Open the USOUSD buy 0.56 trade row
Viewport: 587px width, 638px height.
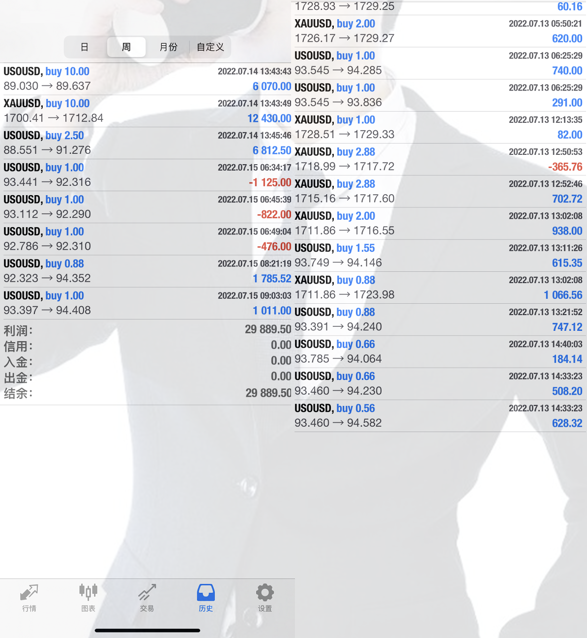coord(439,415)
